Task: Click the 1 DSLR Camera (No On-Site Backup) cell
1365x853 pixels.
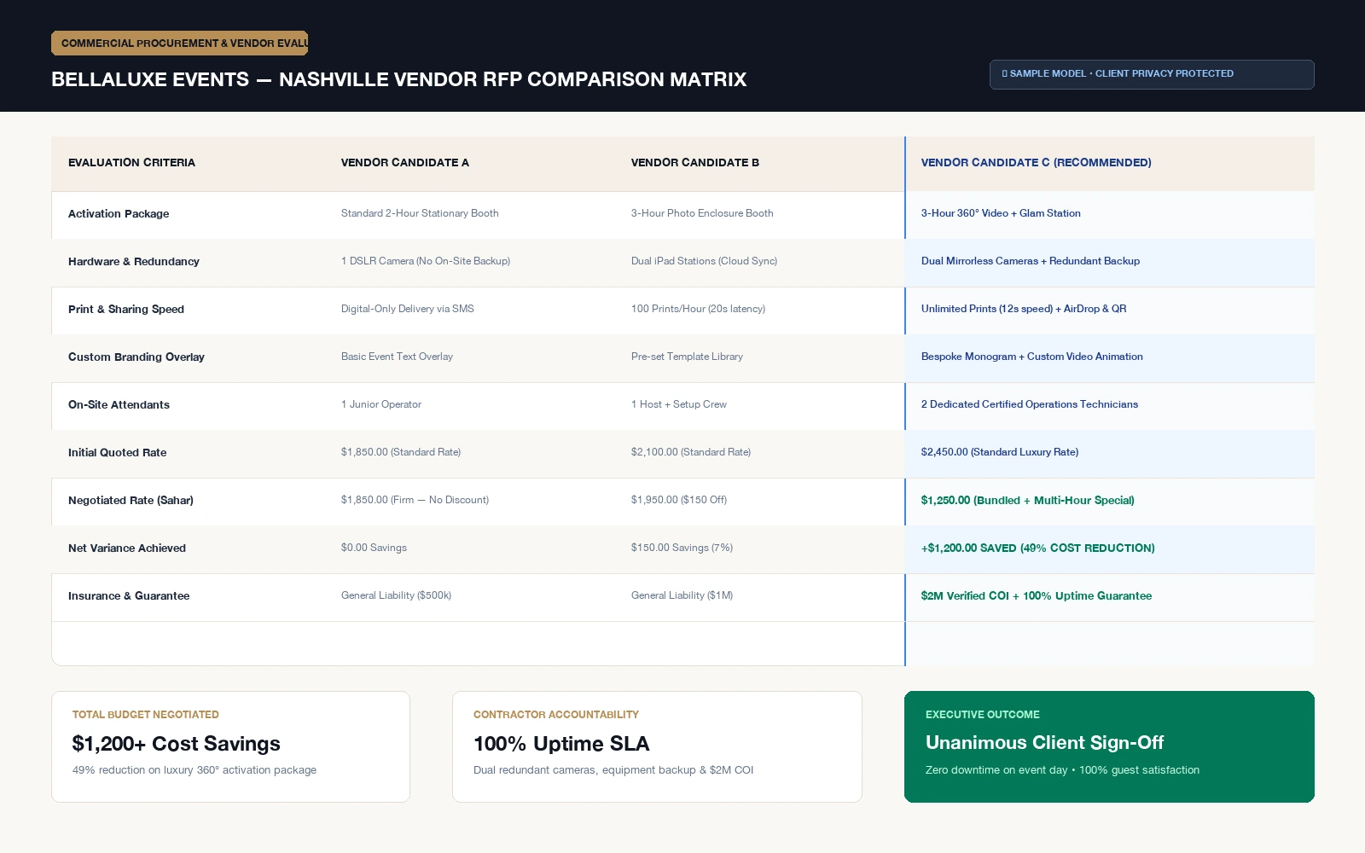Action: tap(426, 261)
